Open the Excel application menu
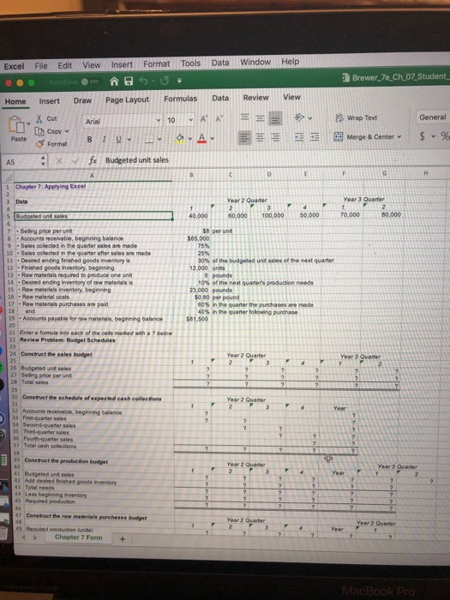 click(14, 66)
